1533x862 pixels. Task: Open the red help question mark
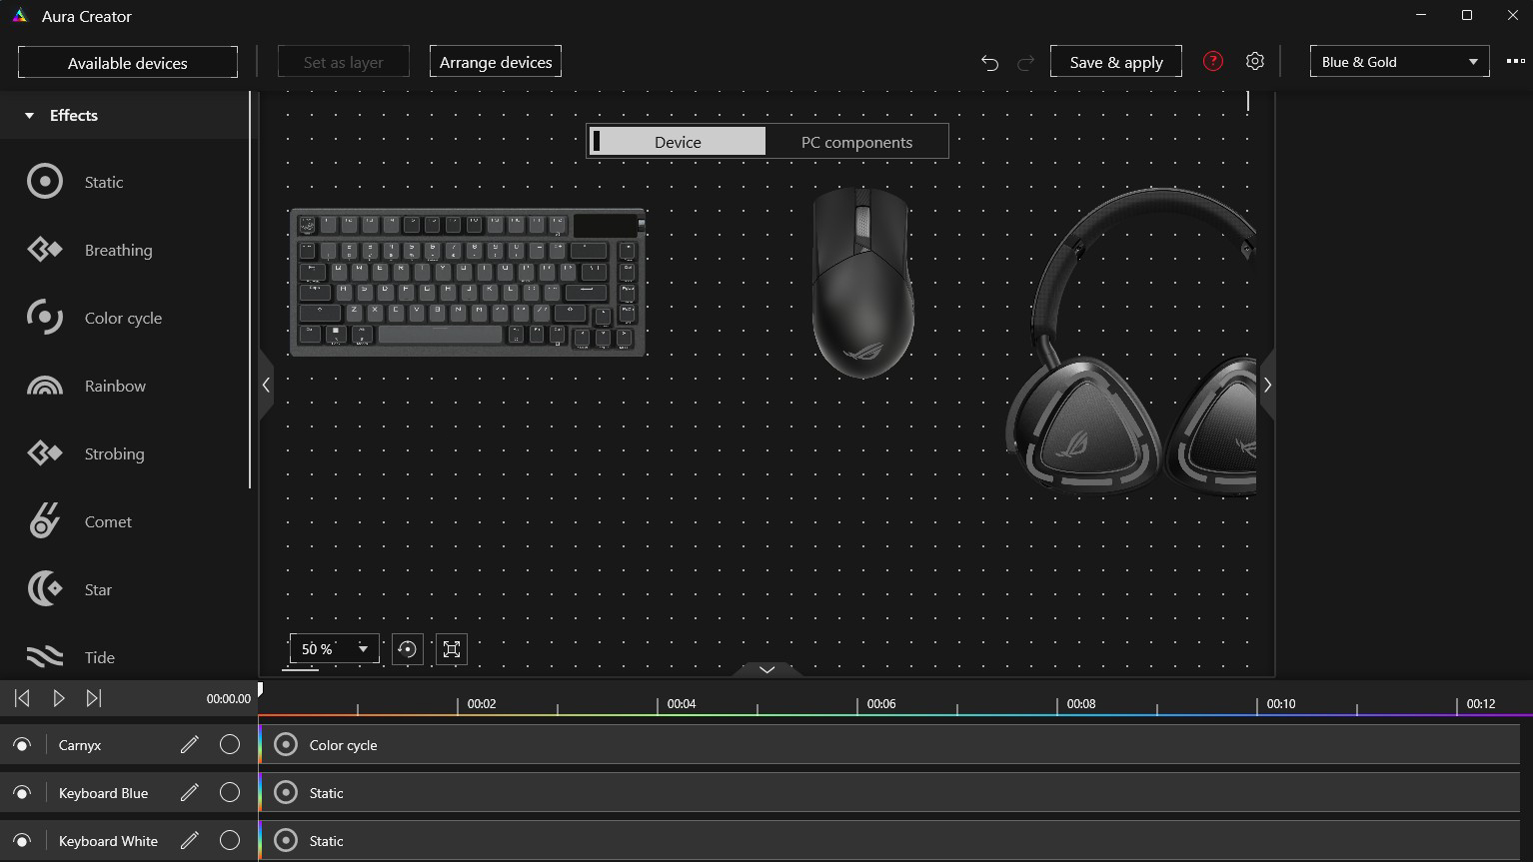coord(1213,61)
